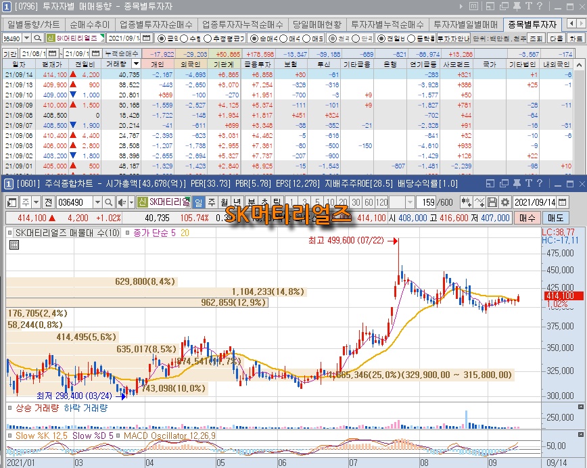Click 다음 button
This screenshot has width=587, height=468.
(557, 38)
